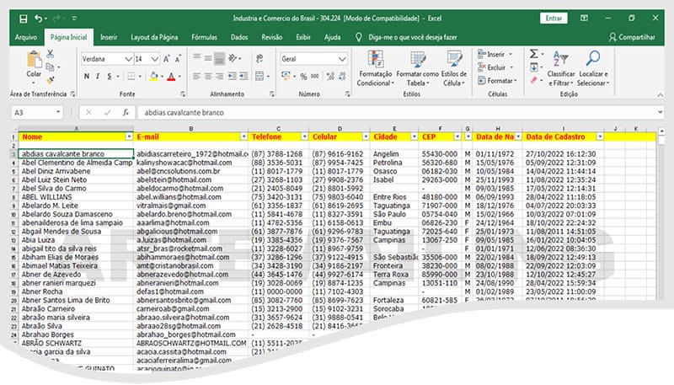Open the fill color dropdown arrow
The width and height of the screenshot is (674, 385).
click(x=162, y=77)
